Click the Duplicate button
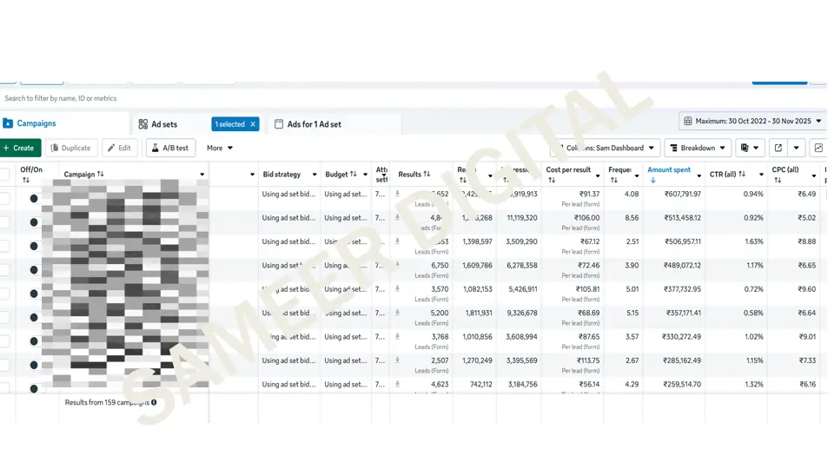Viewport: 834px width, 469px height. (x=70, y=149)
